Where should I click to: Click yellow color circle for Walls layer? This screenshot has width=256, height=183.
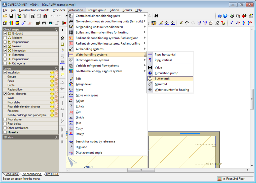(x=52, y=98)
